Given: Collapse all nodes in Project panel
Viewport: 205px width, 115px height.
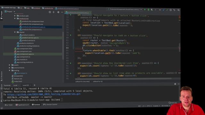Looking at the screenshot, I should [x=53, y=12].
